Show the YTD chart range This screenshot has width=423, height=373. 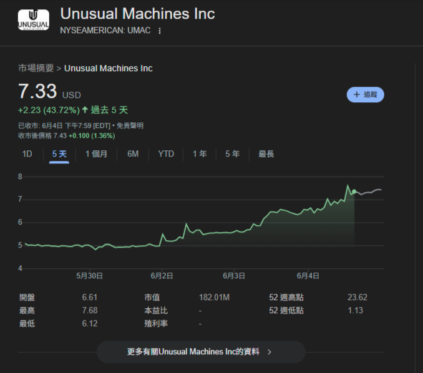click(x=166, y=154)
